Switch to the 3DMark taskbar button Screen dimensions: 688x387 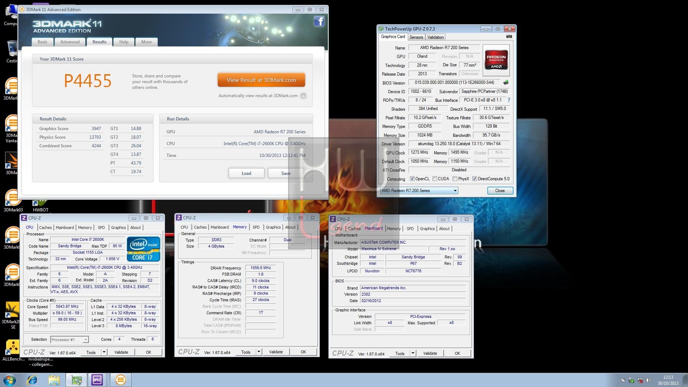click(121, 380)
